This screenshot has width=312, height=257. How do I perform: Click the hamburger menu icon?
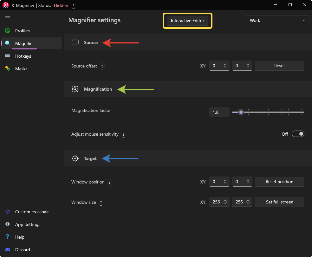(8, 18)
